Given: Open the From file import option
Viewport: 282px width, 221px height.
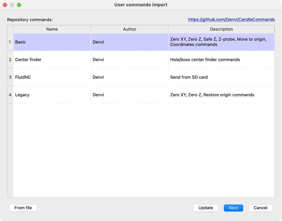Looking at the screenshot, I should (23, 208).
